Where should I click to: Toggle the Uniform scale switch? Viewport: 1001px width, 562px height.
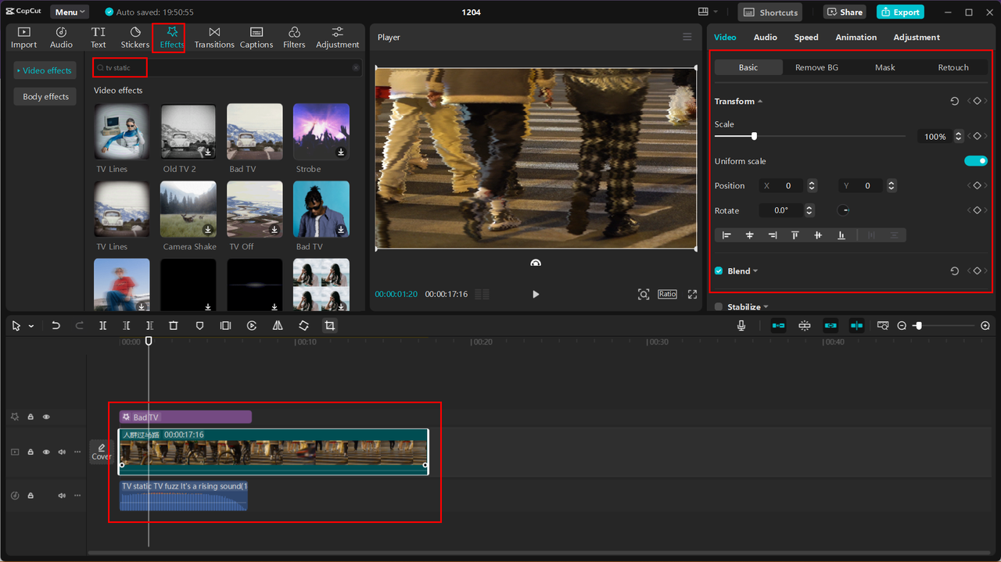pos(975,161)
